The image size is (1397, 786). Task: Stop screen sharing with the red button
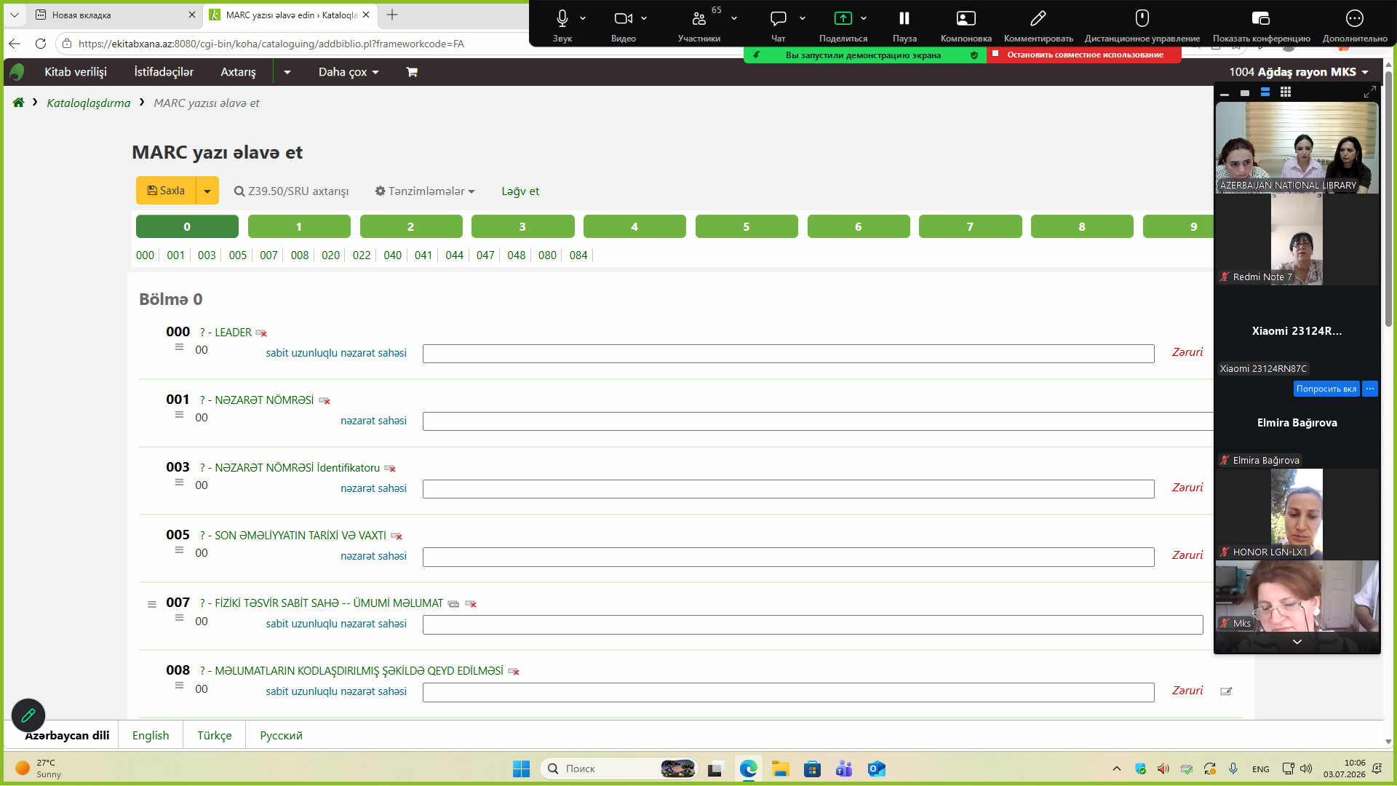[1084, 55]
